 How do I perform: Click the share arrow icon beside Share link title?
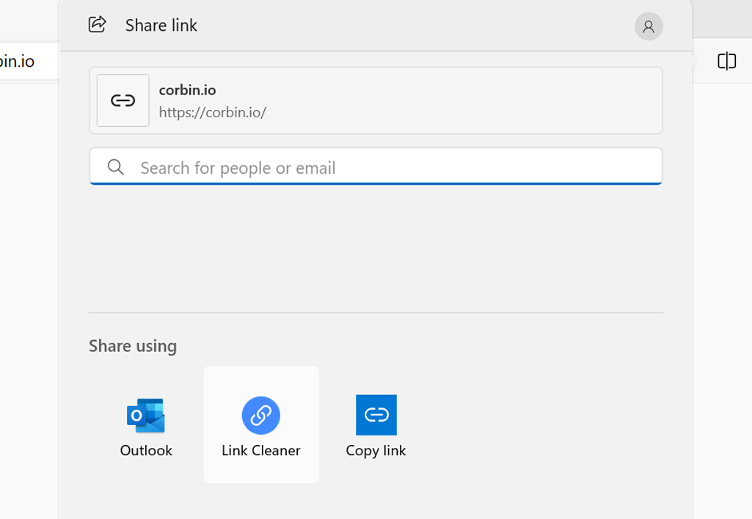[x=98, y=24]
